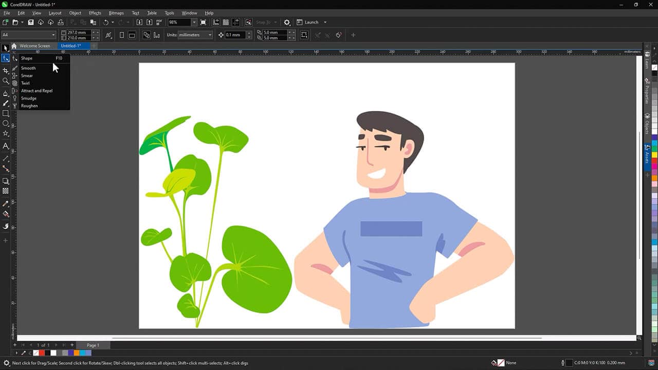The height and width of the screenshot is (370, 658).
Task: Select the Text tool
Action: [x=6, y=146]
